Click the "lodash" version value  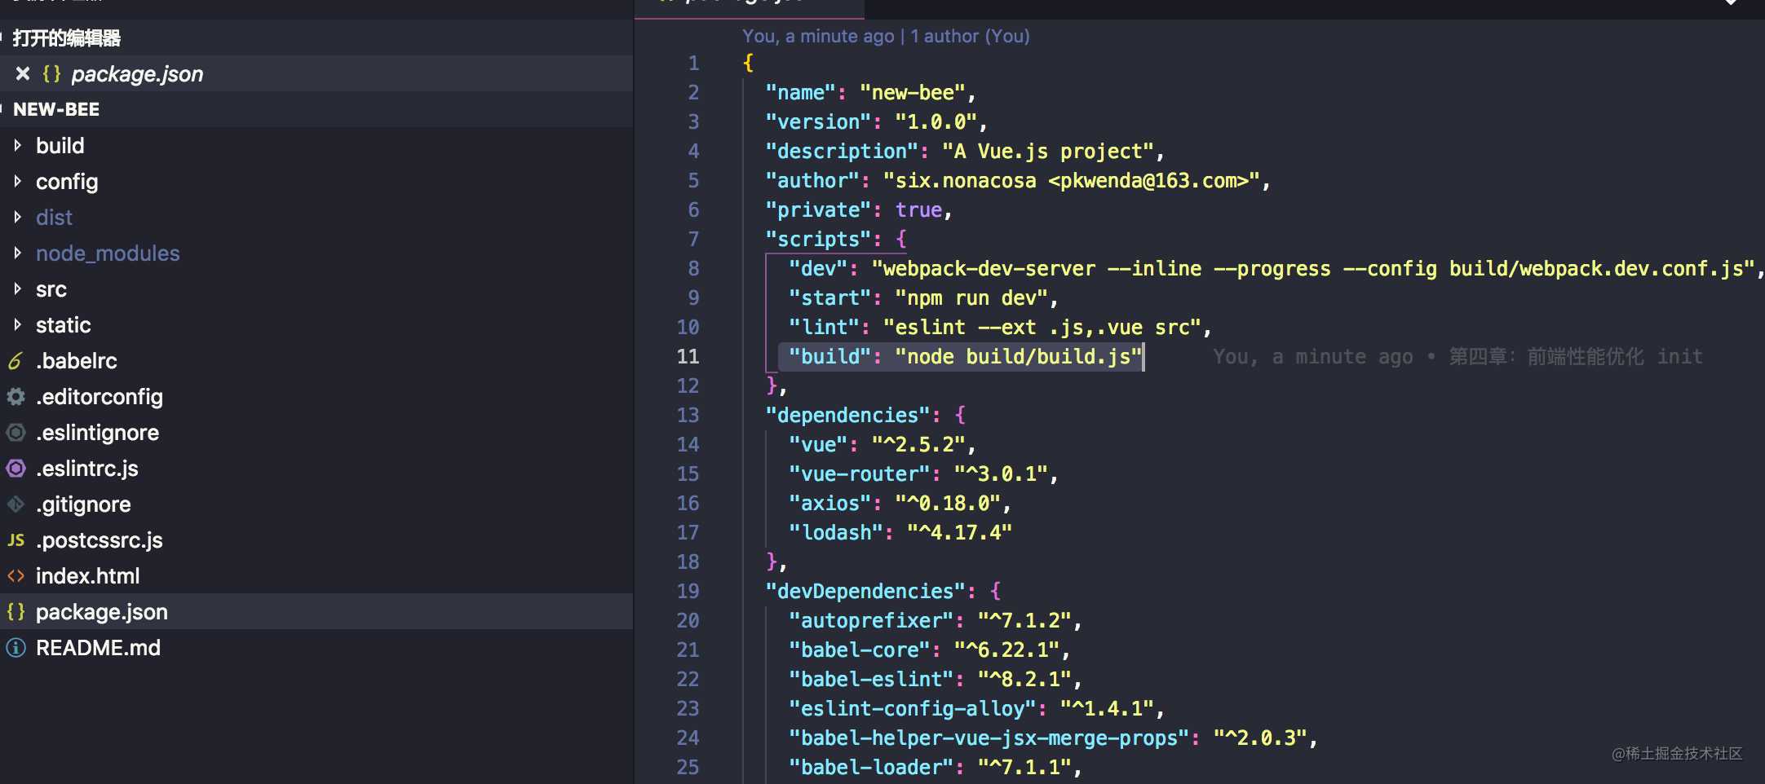(x=959, y=532)
